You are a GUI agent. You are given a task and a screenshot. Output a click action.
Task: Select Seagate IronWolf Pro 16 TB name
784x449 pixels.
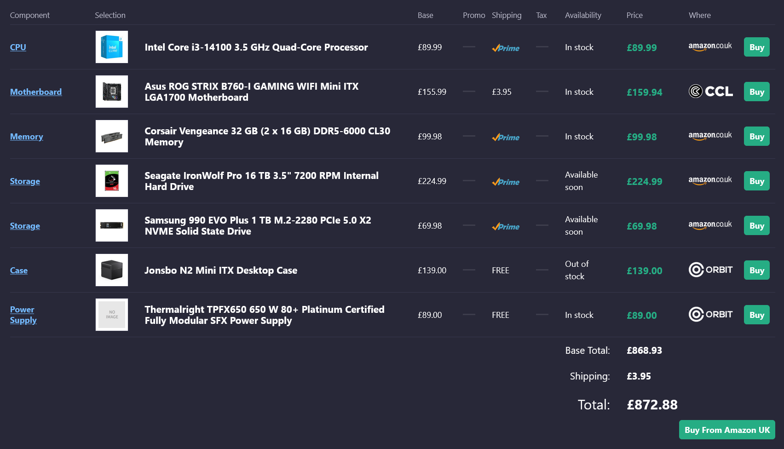click(261, 181)
